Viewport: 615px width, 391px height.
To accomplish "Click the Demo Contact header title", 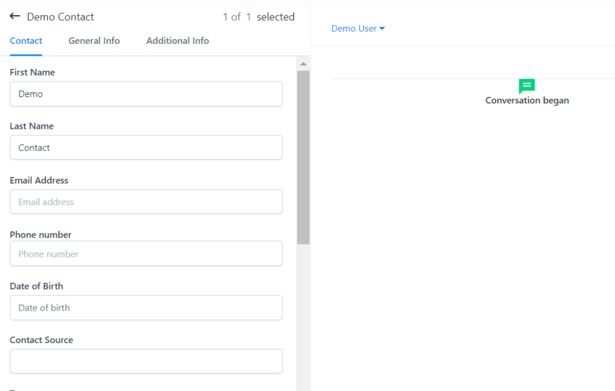I will [61, 17].
